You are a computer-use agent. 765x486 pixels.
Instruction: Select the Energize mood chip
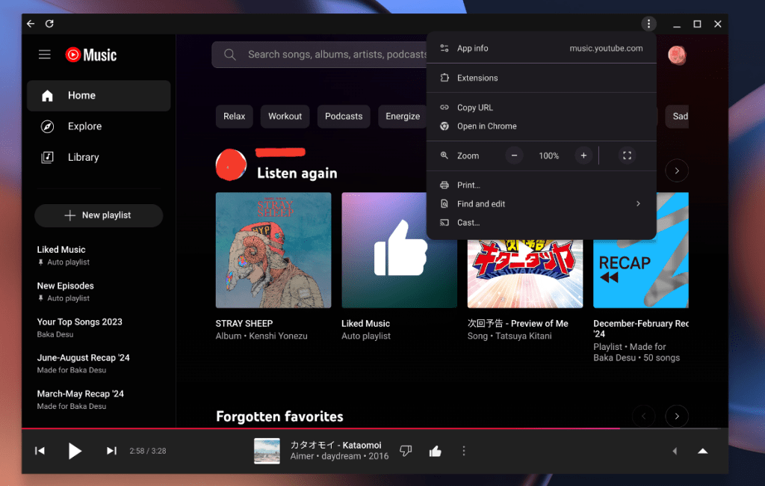[403, 116]
